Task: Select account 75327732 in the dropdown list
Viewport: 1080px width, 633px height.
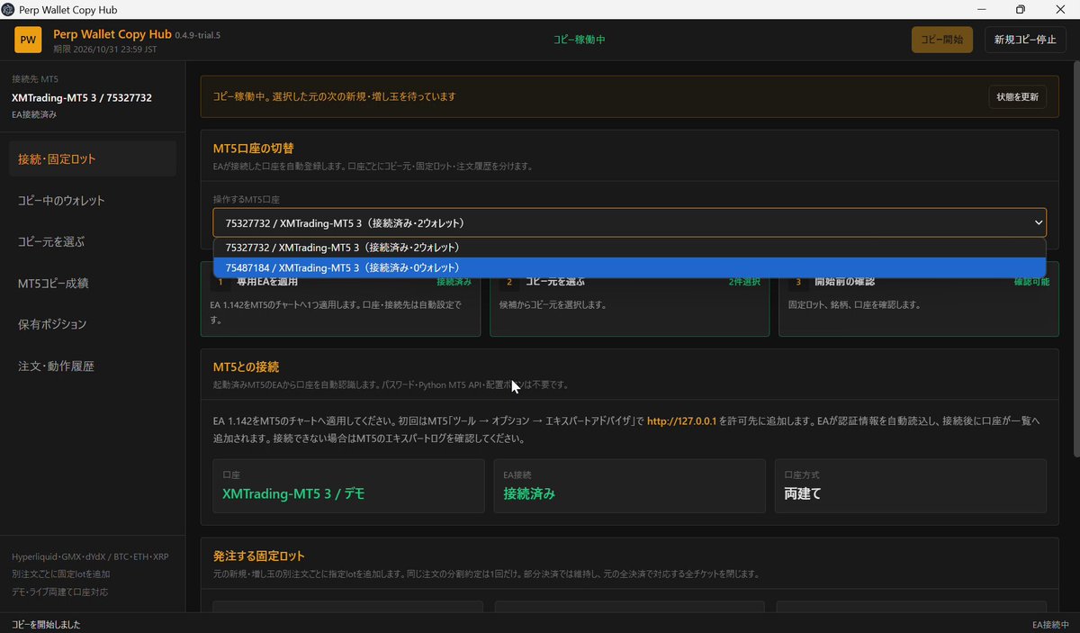Action: (629, 248)
